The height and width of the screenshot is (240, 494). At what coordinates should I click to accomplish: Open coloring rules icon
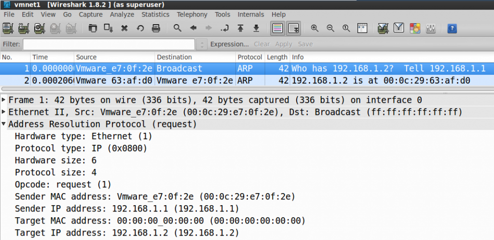pos(415,28)
